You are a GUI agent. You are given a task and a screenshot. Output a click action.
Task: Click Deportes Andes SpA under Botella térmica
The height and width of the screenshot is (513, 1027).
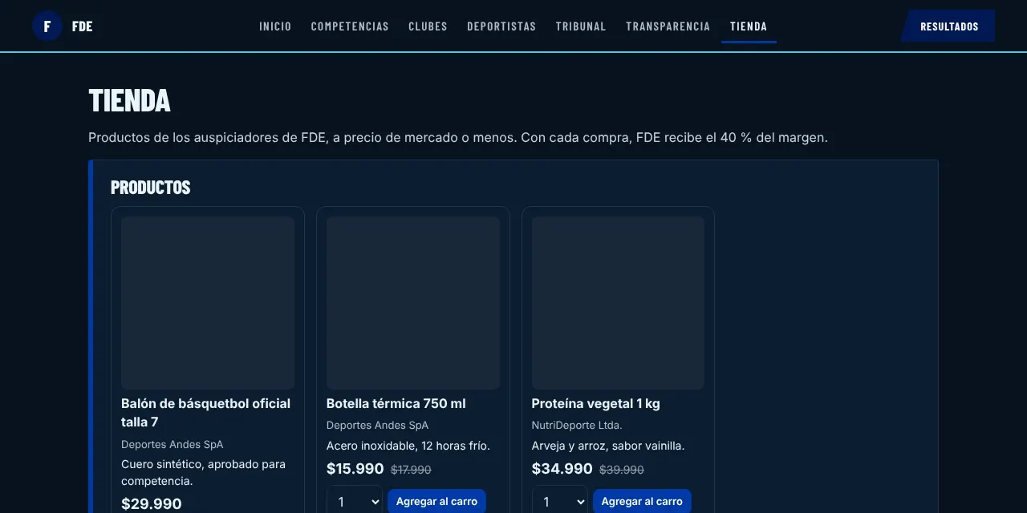pyautogui.click(x=377, y=425)
